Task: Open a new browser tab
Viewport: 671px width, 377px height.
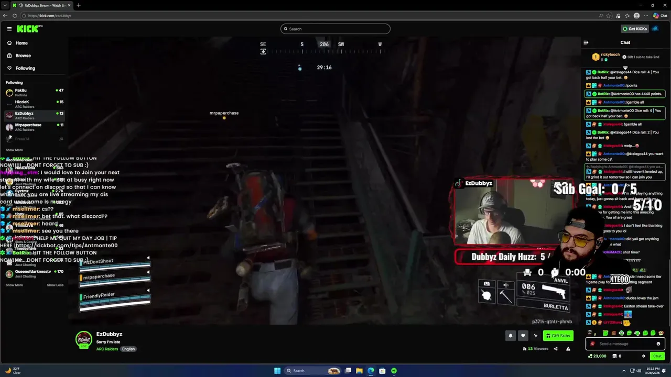Action: pos(79,5)
